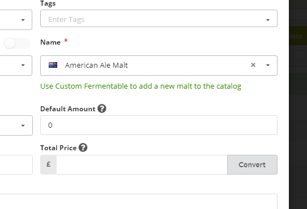Select the American Ale Malt name text
The width and height of the screenshot is (307, 209).
click(x=96, y=65)
